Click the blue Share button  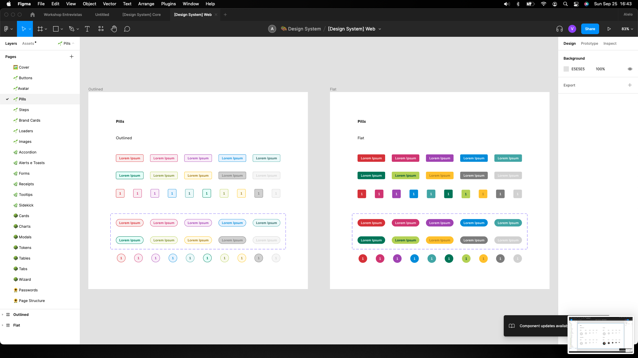[x=590, y=29]
